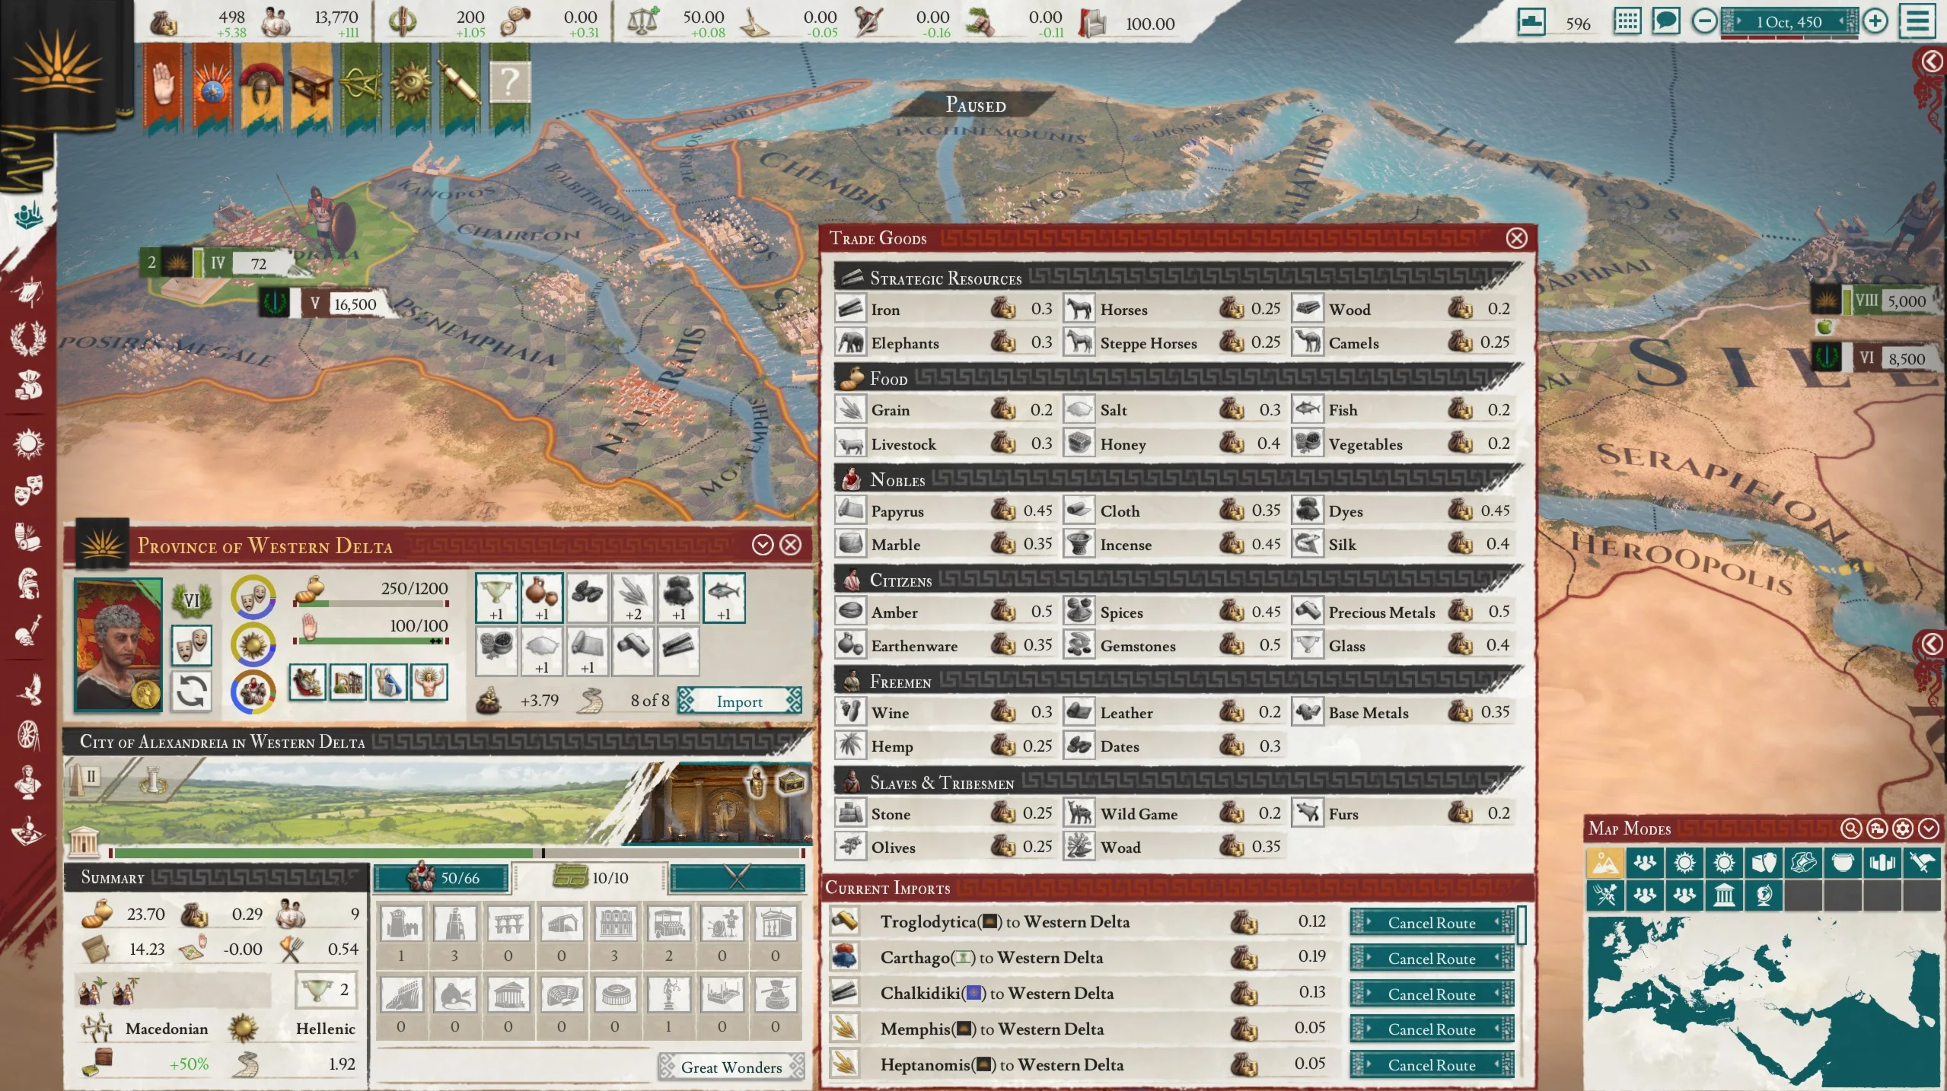Click the unknown question mark banner

pyautogui.click(x=509, y=82)
